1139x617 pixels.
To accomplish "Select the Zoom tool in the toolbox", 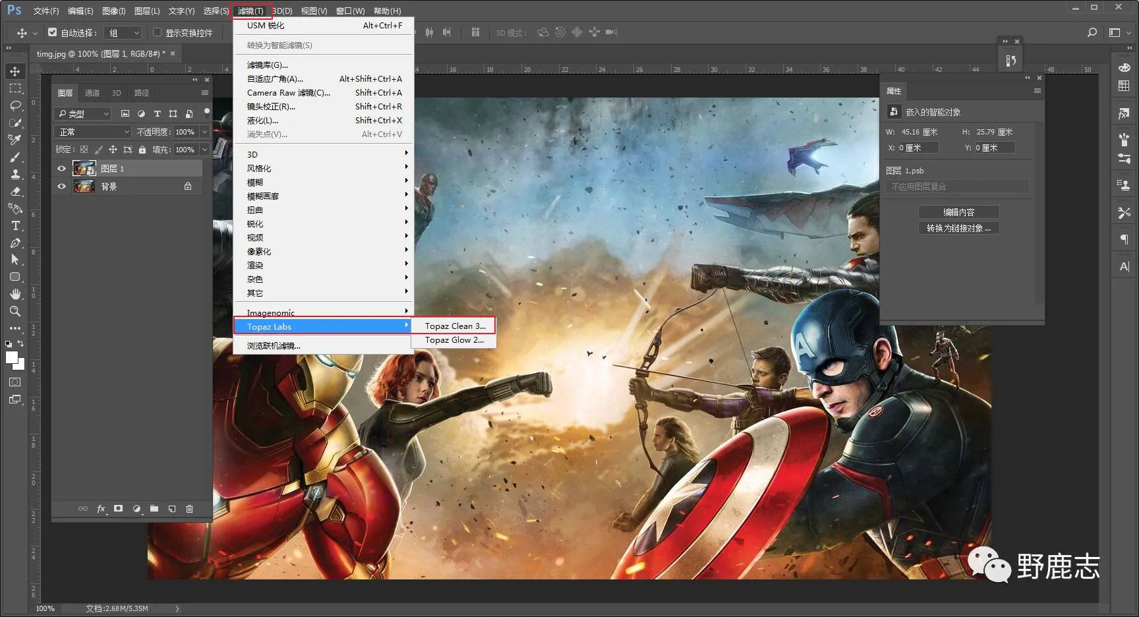I will tap(15, 311).
